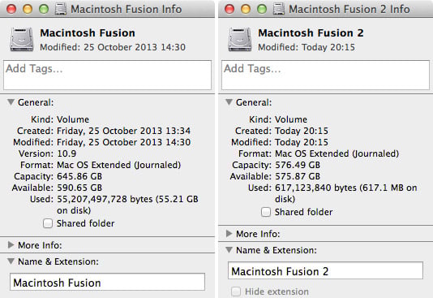Expand More Info section in Macintosh Fusion Info
The height and width of the screenshot is (298, 433).
tap(11, 245)
